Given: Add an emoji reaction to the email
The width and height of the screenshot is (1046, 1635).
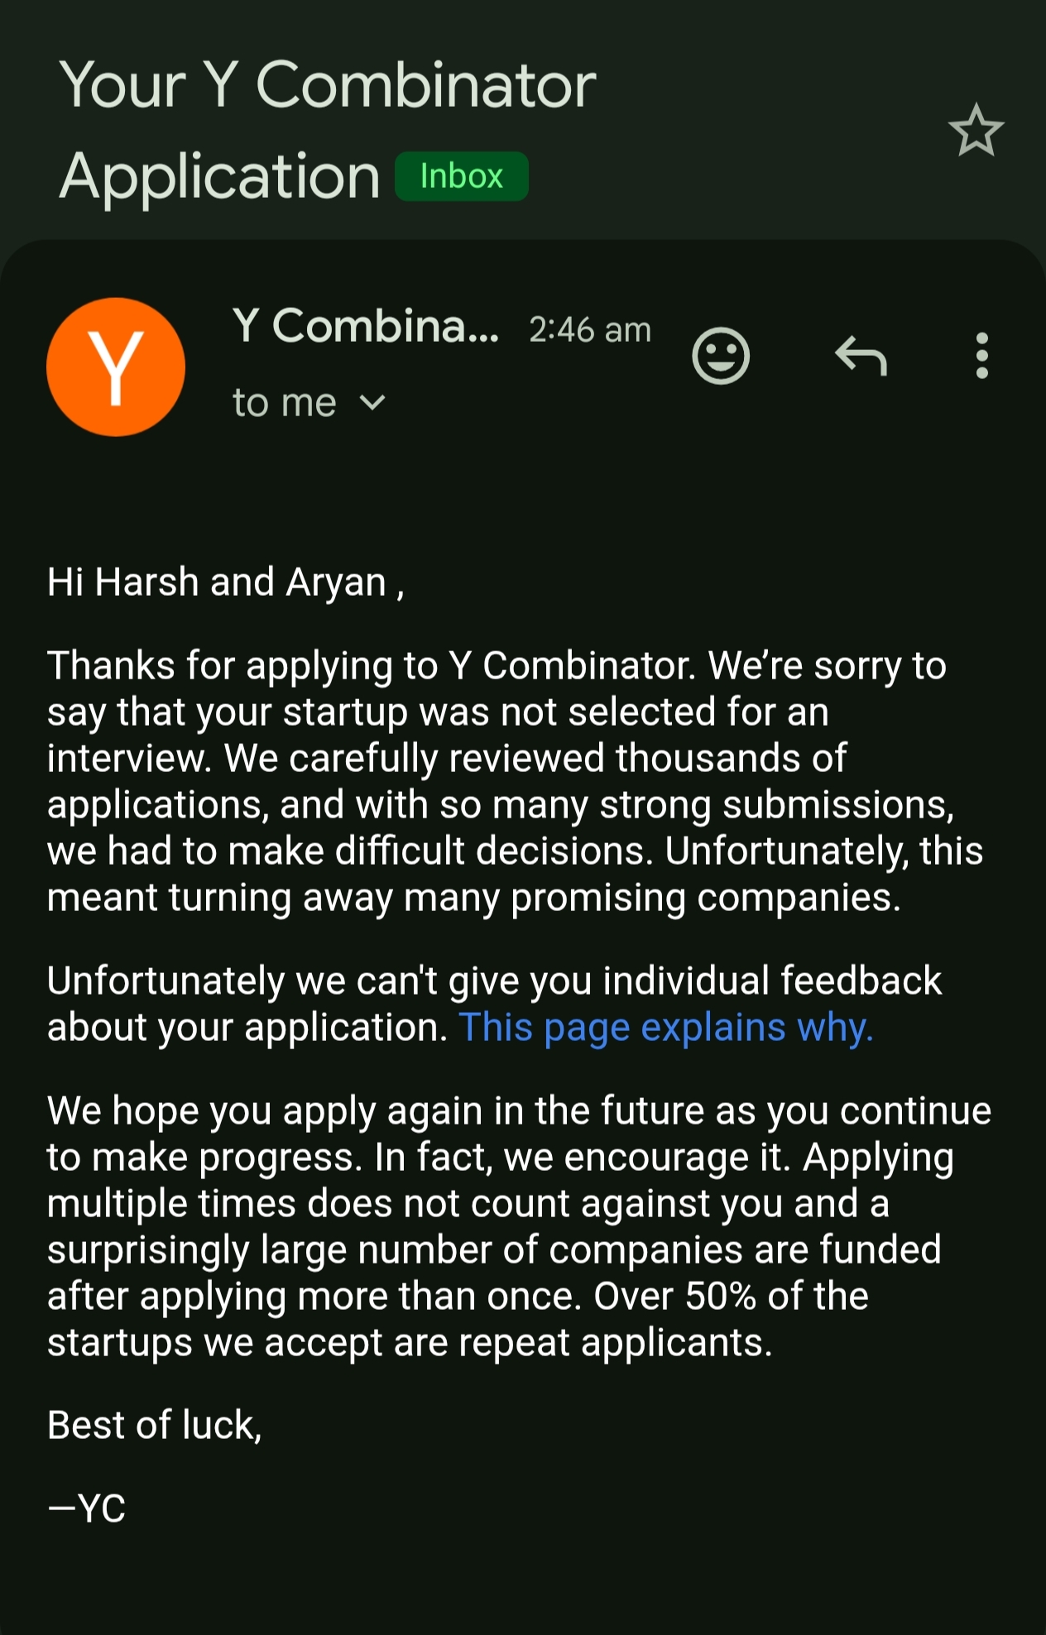Looking at the screenshot, I should pos(720,356).
